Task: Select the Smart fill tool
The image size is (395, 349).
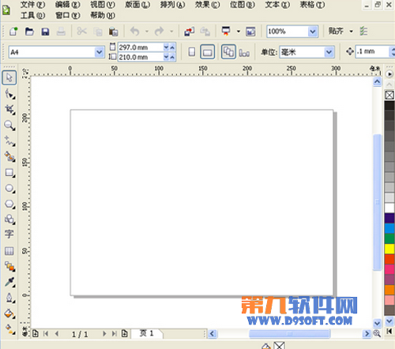Action: point(9,156)
